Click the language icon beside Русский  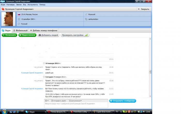(x=19, y=24)
